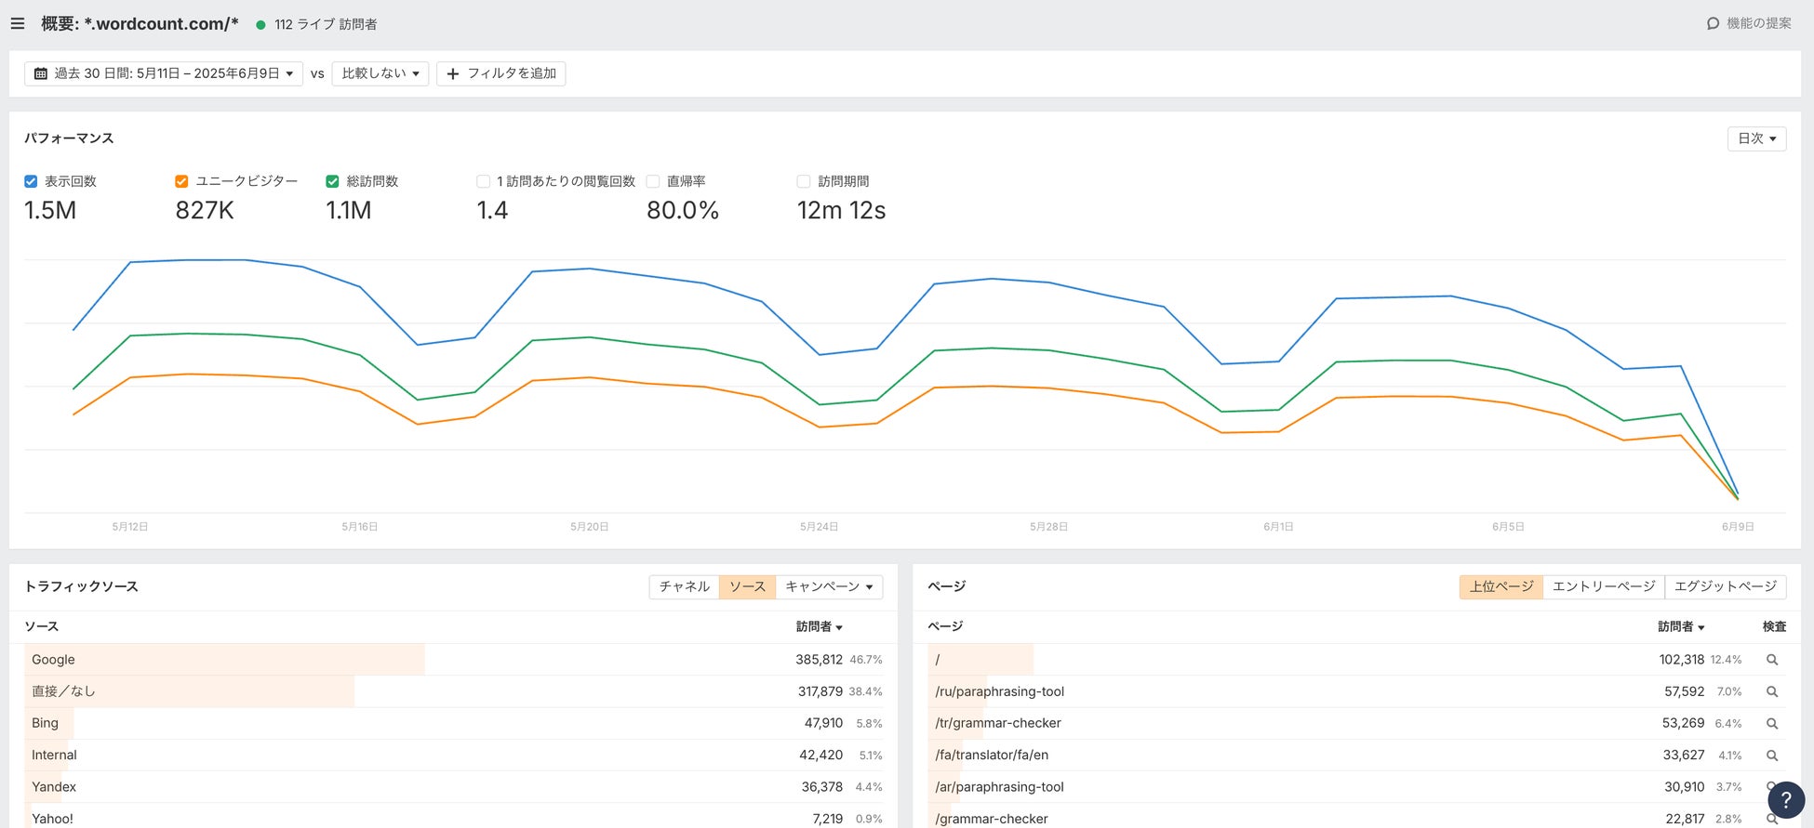This screenshot has width=1814, height=828.
Task: Inspect /ru/paraphrasing-tool with magnifier icon
Action: [1772, 691]
